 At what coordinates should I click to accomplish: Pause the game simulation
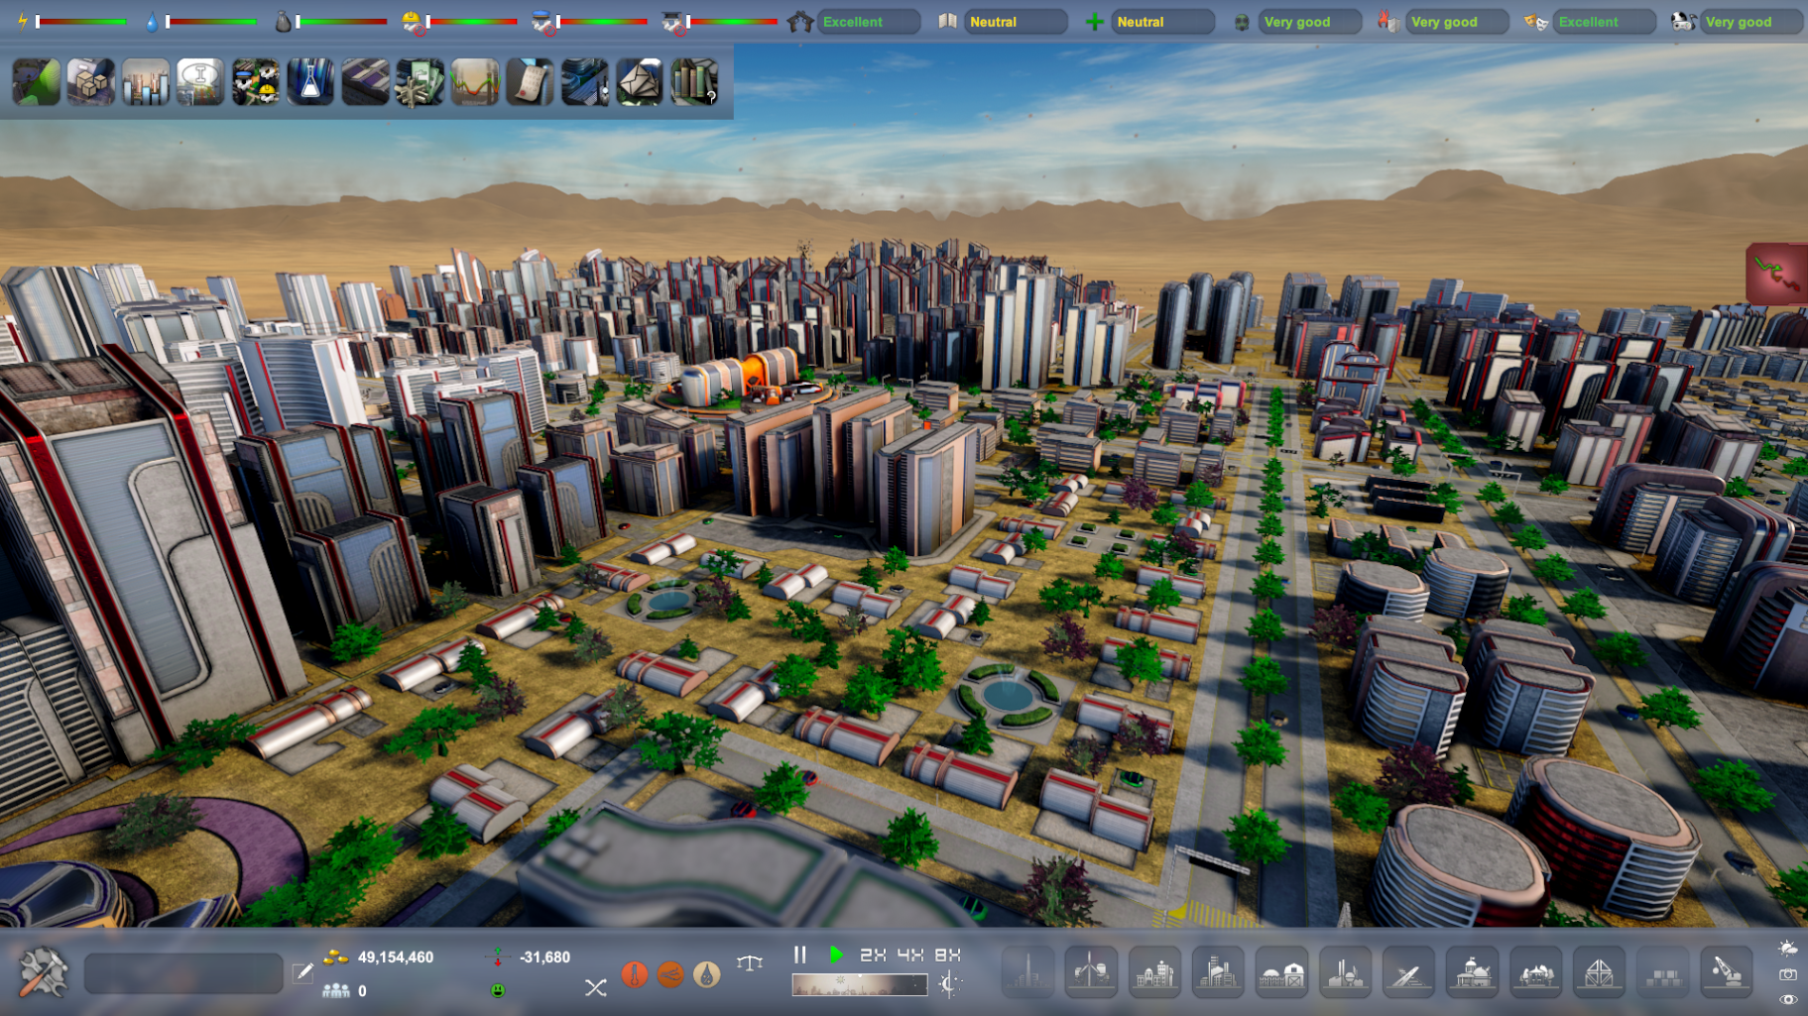pyautogui.click(x=800, y=955)
